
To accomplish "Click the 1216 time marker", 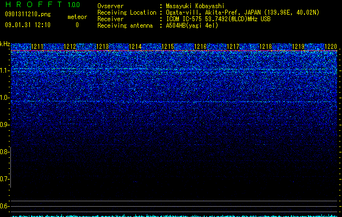I will click(200, 47).
